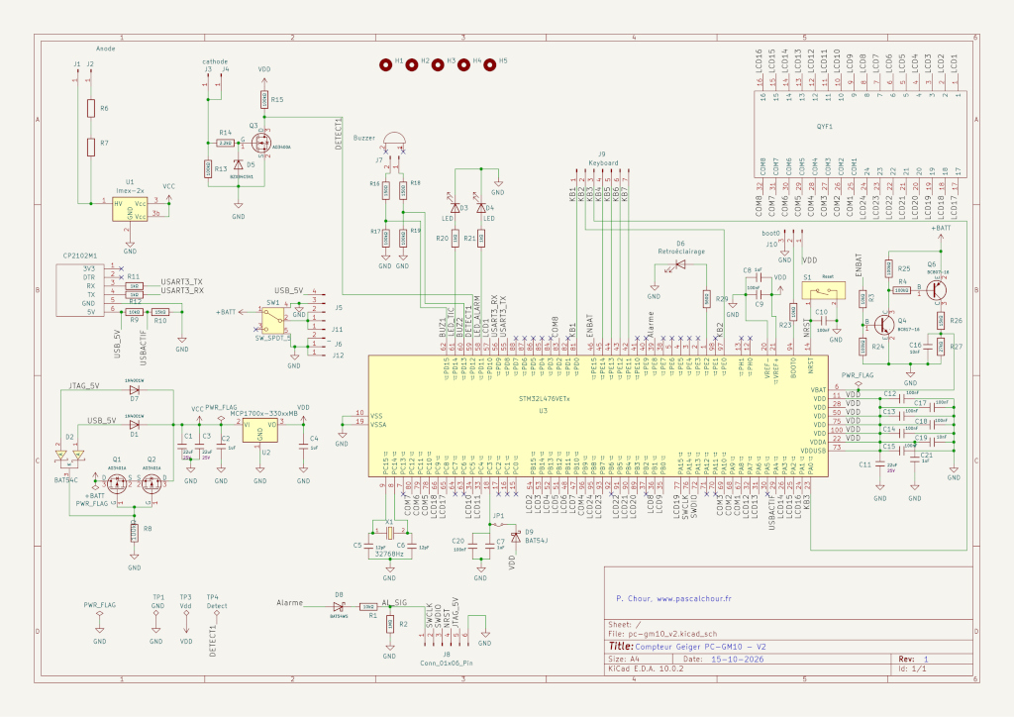
Task: Select the D3 LED symbol
Action: click(x=455, y=208)
